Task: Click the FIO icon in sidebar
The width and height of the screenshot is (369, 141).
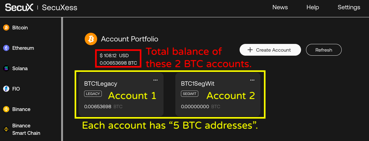Action: click(6, 89)
